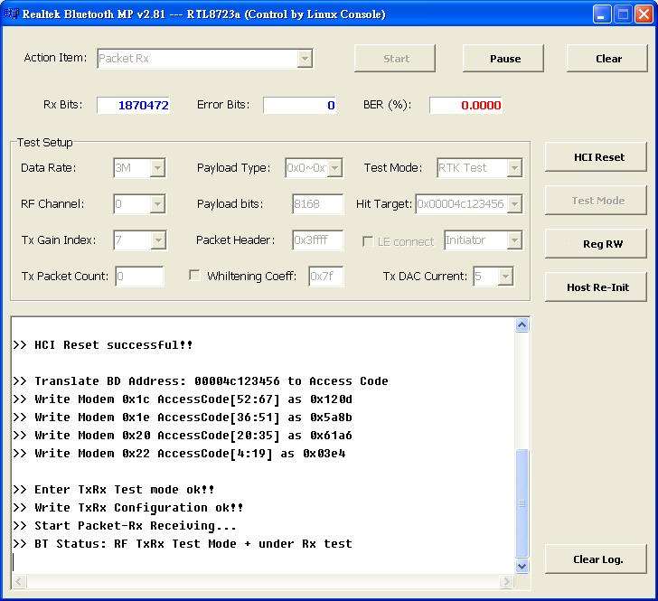
Task: Click the log scroll down arrow
Action: coord(522,566)
